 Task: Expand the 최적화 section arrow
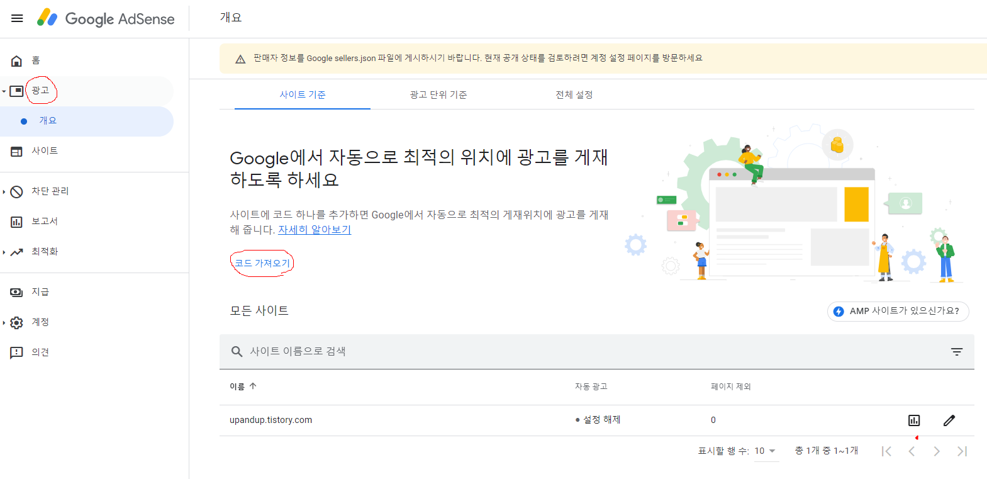(x=4, y=252)
